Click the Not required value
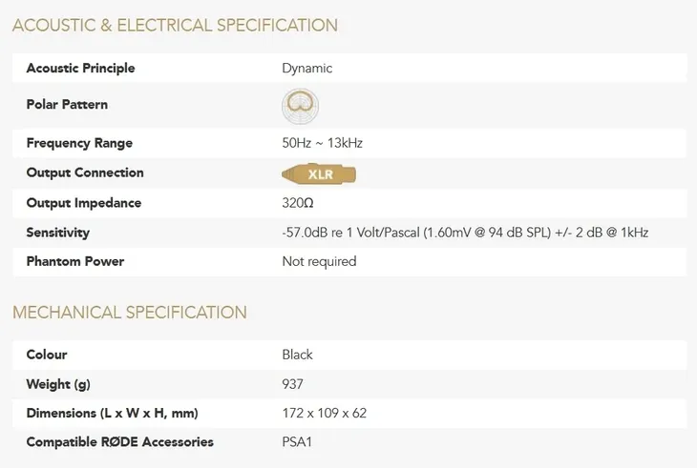Viewport: 697px width, 468px height. point(319,261)
